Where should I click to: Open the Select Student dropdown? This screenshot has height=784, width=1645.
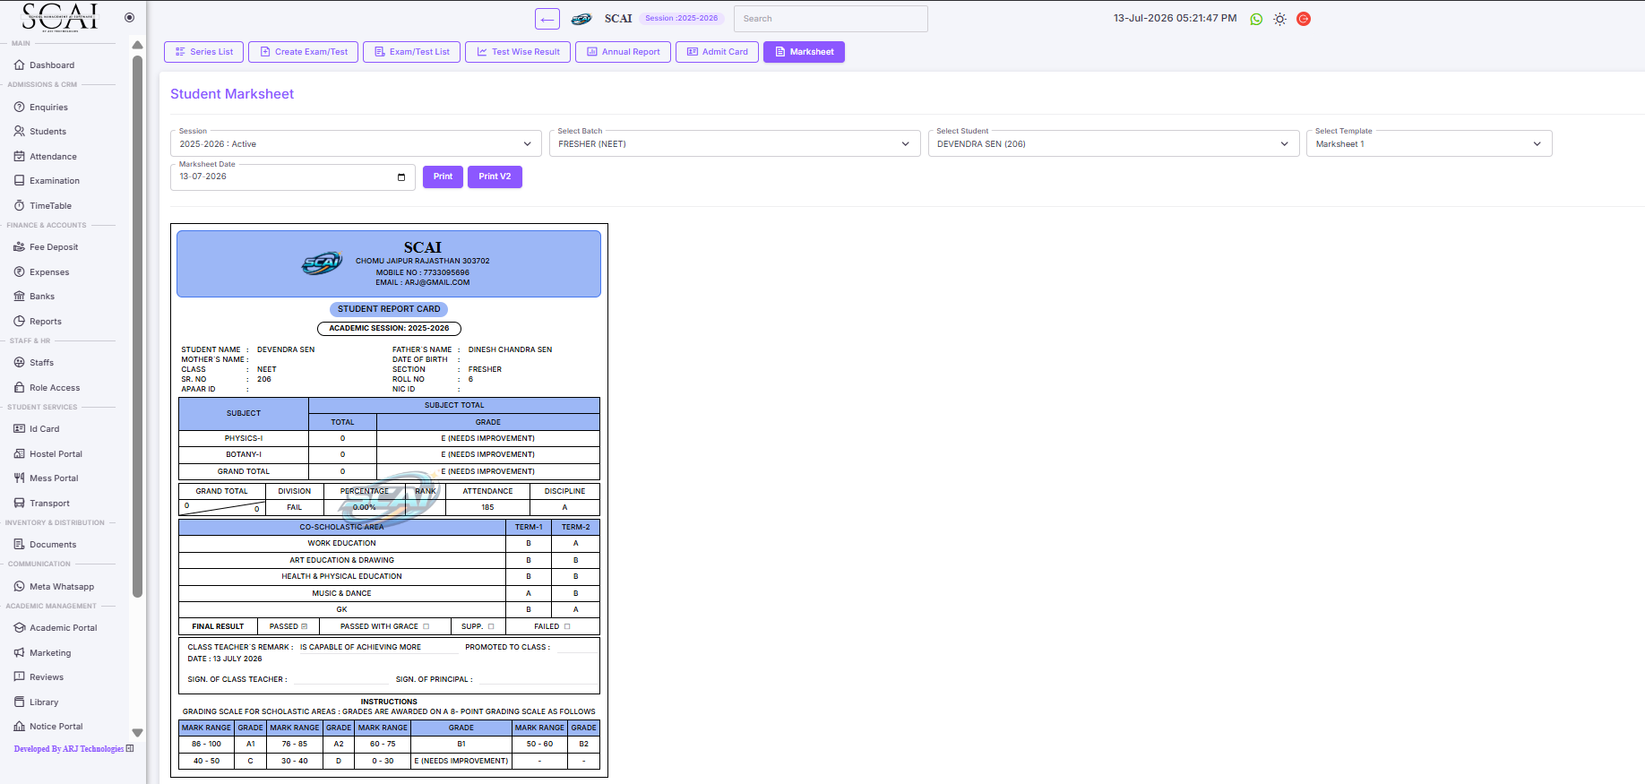pos(1114,143)
